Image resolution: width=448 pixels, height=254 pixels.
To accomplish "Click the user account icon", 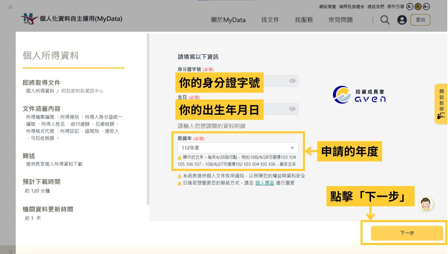I will 402,20.
